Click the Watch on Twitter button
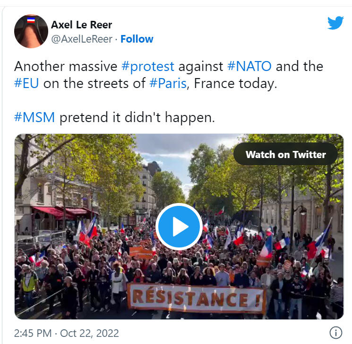Viewport: 352px width, 344px height. click(x=285, y=154)
